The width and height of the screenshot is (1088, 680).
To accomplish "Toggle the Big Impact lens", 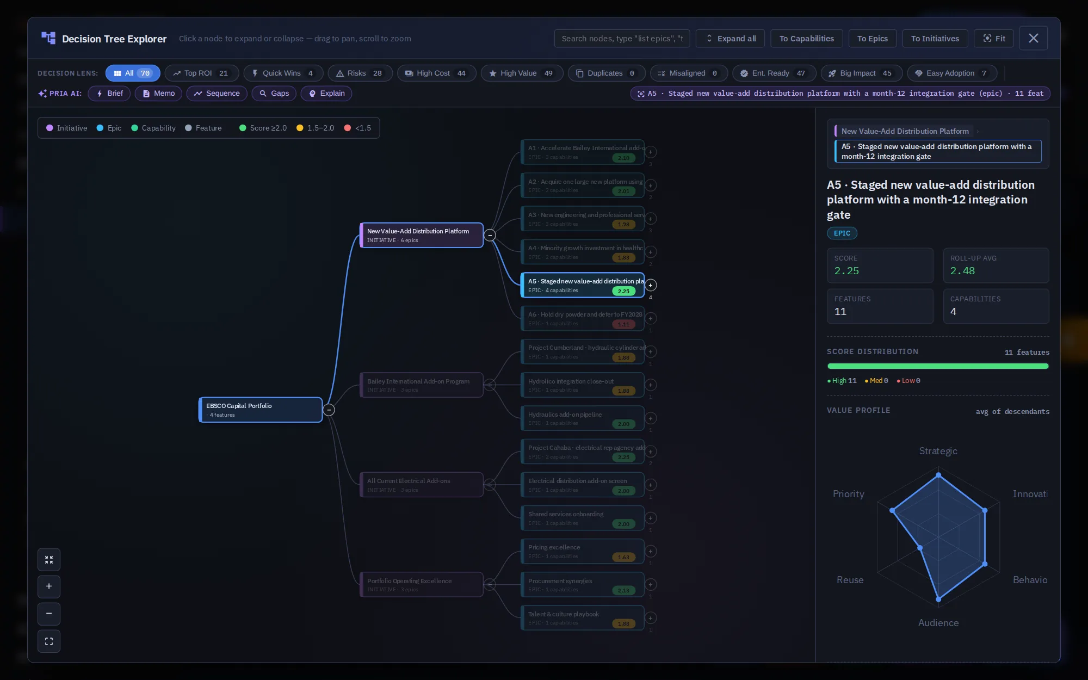I will pos(862,73).
